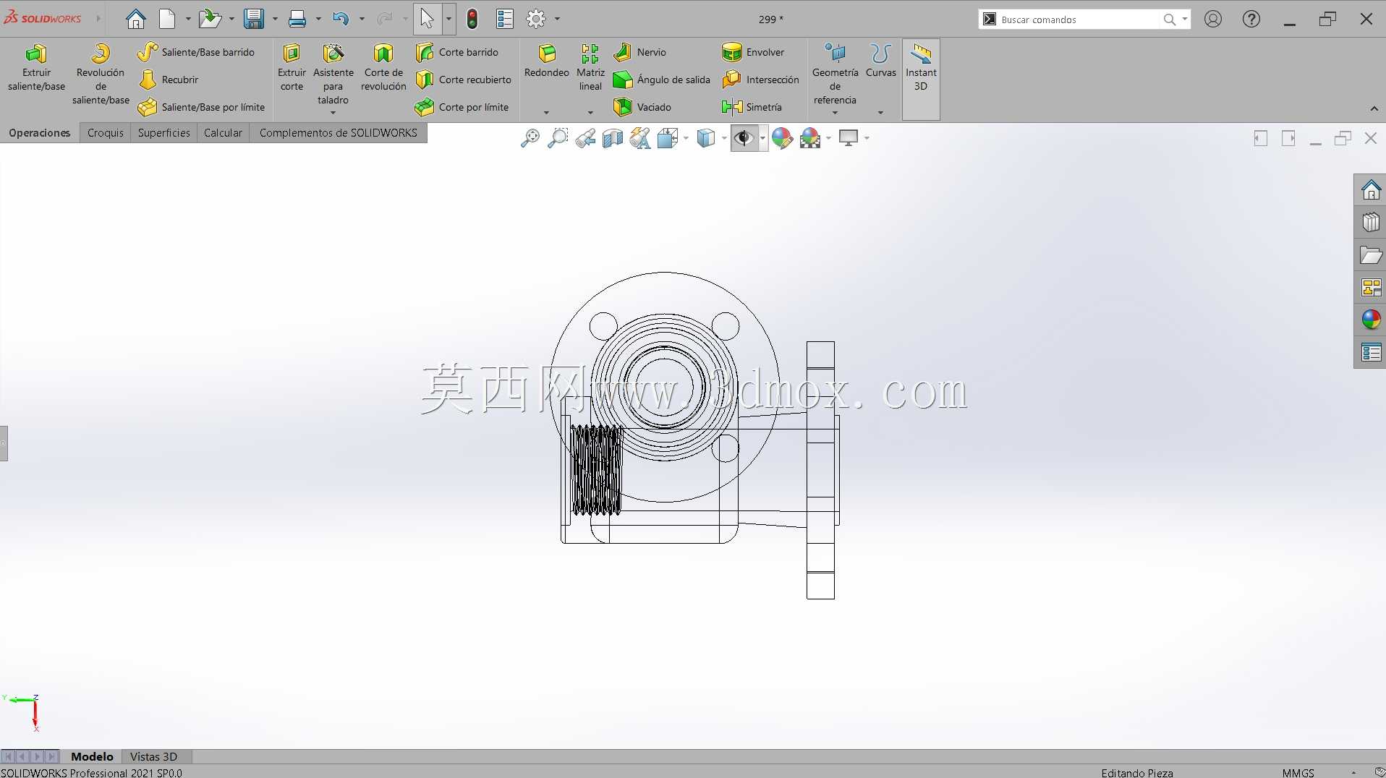Choose Saliente/Base barrido feature
Screen dimensions: 1386x778
pyautogui.click(x=196, y=52)
